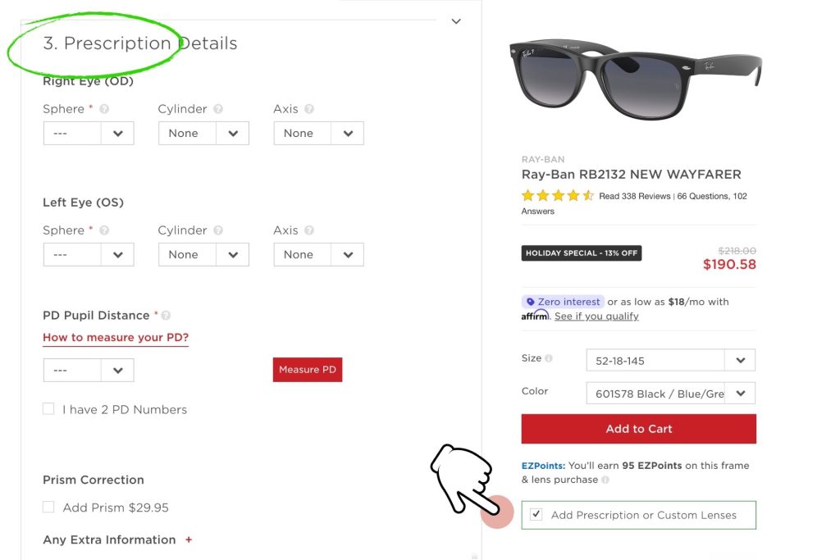This screenshot has height=560, width=840.
Task: Collapse the Prescription Details section via top chevron
Action: tap(456, 21)
